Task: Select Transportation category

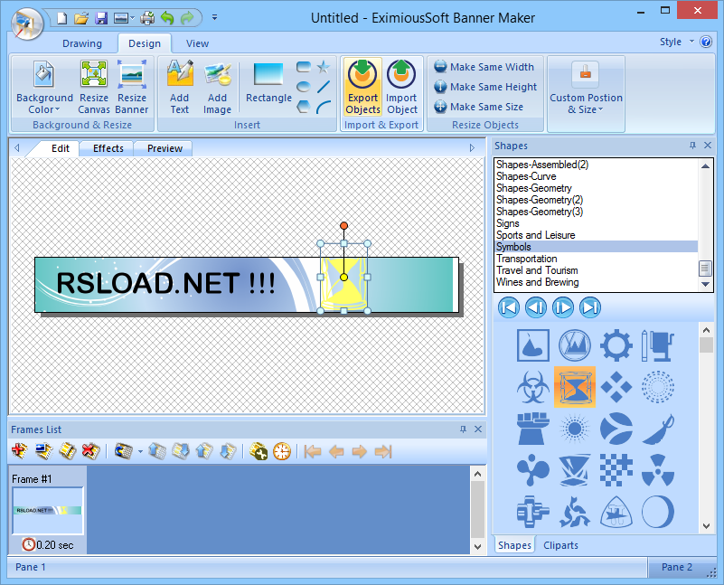Action: [596, 259]
